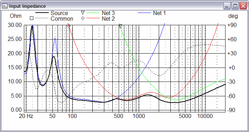This screenshot has height=132, width=249.
Task: Select the Common legend label
Action: point(62,19)
